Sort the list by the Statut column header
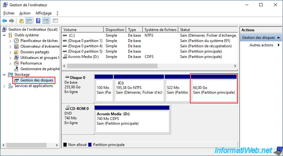 (208, 30)
